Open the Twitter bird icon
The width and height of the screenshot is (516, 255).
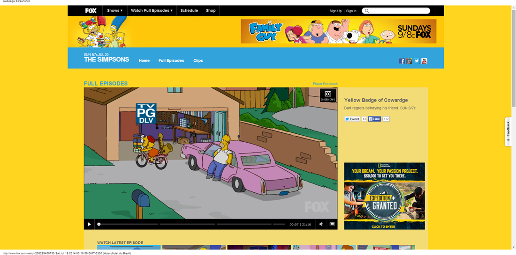click(417, 61)
